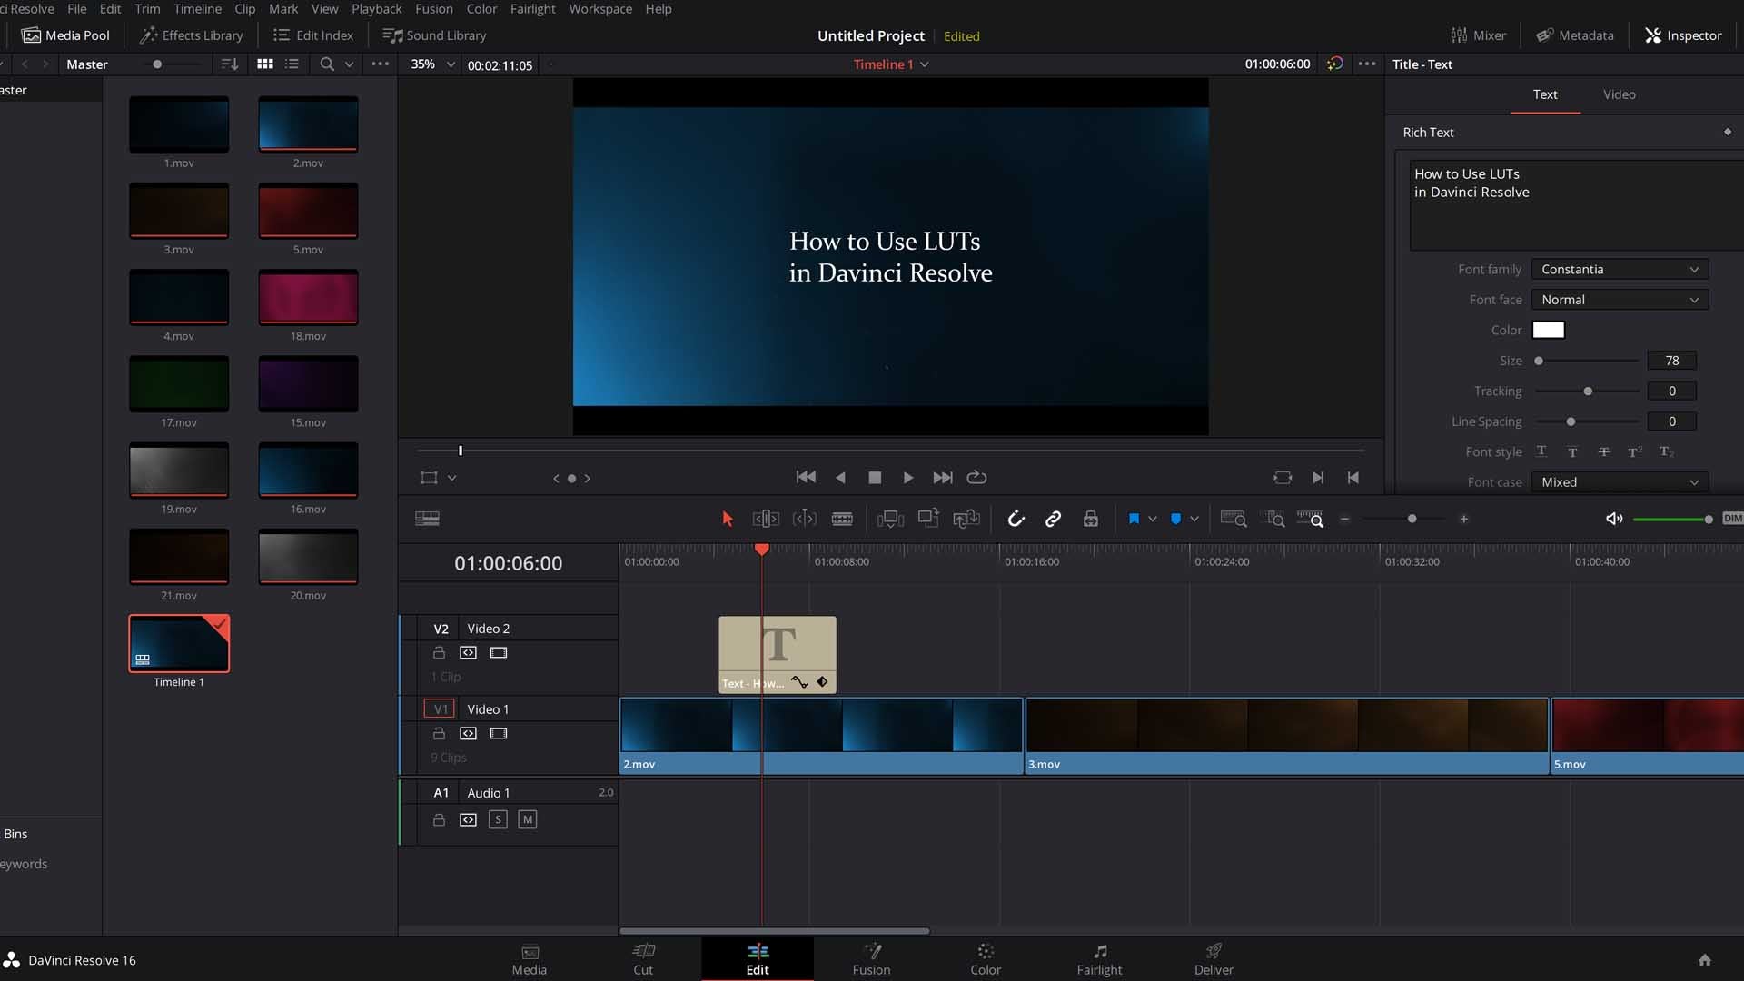The image size is (1744, 981).
Task: Click the Color page tab
Action: (986, 958)
